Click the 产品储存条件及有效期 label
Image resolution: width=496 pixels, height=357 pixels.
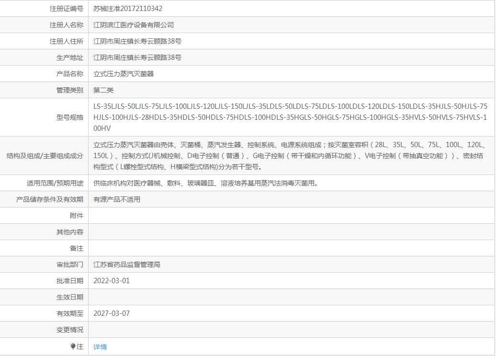click(x=50, y=199)
